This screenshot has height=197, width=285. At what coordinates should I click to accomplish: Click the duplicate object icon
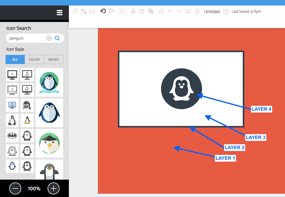click(x=151, y=11)
